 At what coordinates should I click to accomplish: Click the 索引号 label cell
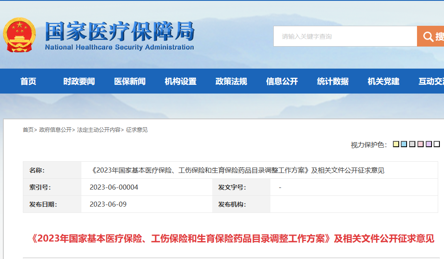(52, 187)
